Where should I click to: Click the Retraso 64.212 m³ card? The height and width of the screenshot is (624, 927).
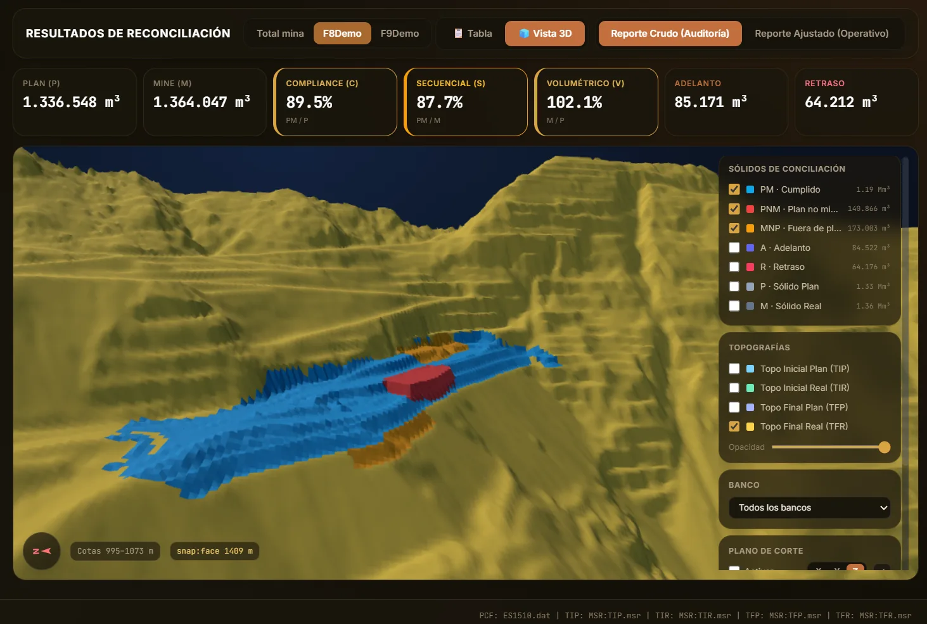pyautogui.click(x=857, y=102)
